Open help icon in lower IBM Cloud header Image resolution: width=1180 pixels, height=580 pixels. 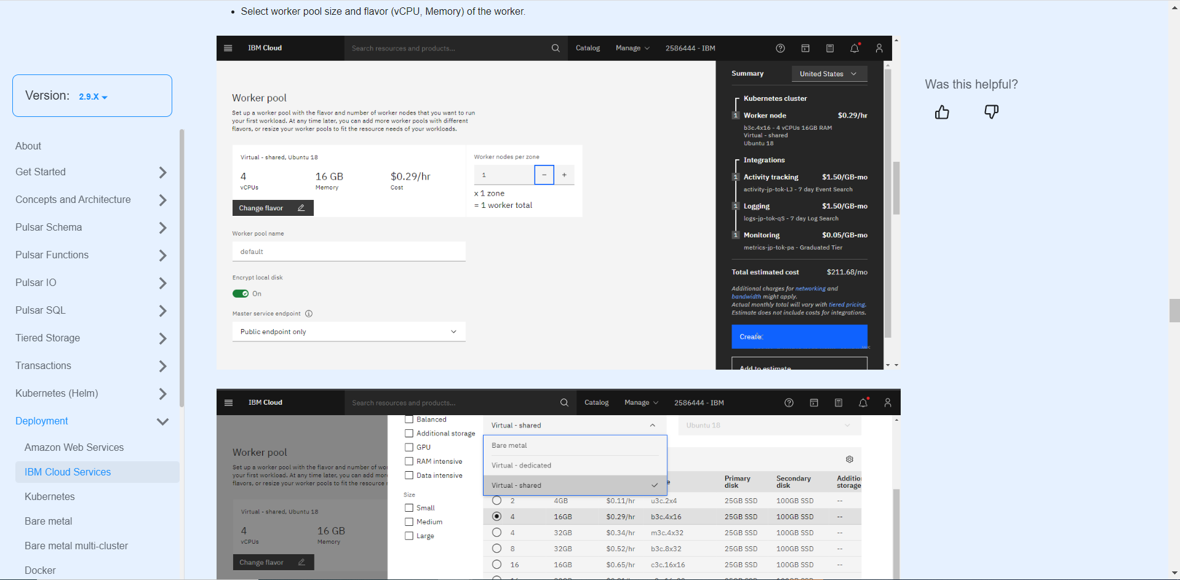[x=789, y=403]
